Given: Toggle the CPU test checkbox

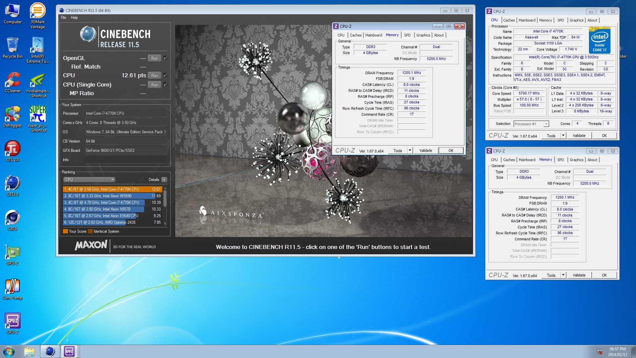Looking at the screenshot, I should click(165, 75).
